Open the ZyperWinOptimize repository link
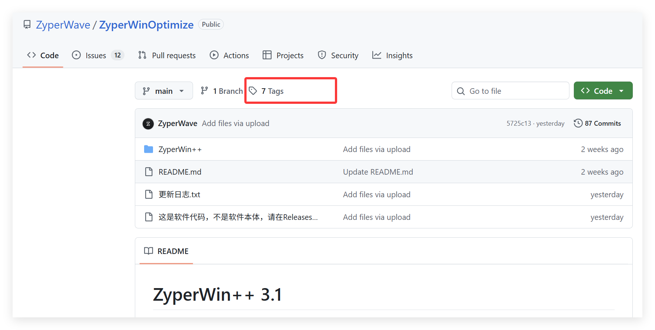The image size is (655, 330). coord(146,25)
